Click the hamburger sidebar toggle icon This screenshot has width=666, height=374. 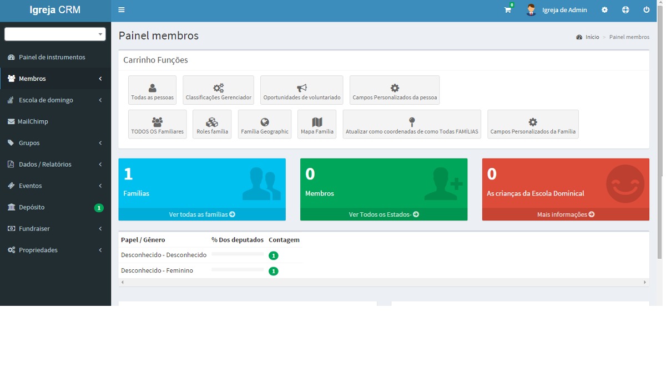(122, 10)
